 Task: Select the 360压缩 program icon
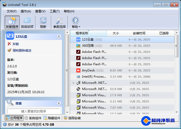point(78,46)
